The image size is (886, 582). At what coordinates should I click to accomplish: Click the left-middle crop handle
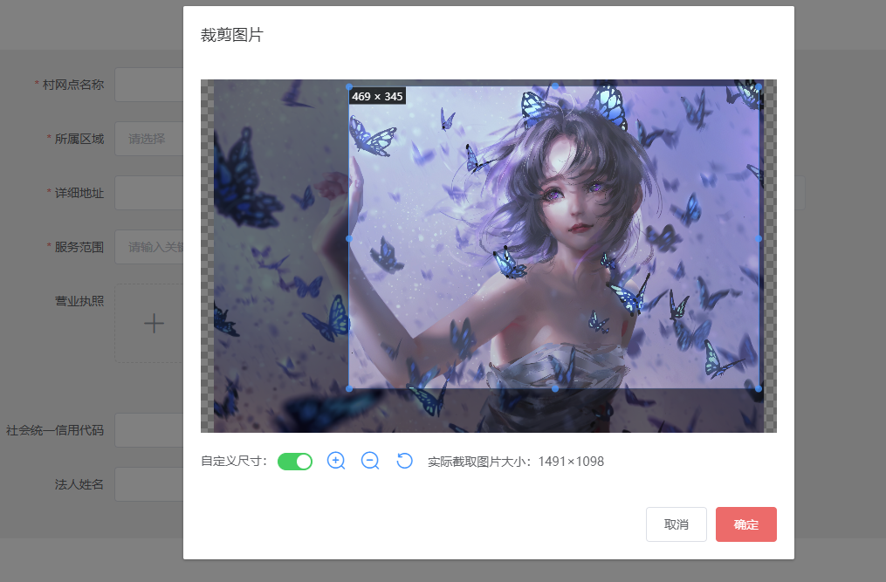point(349,238)
